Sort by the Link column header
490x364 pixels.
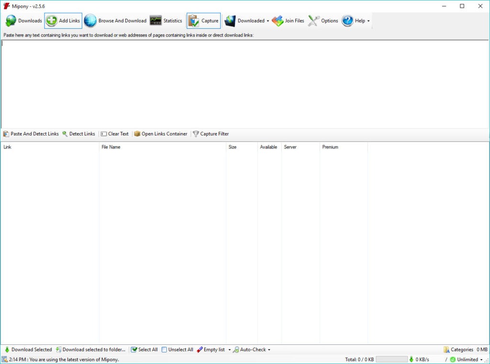click(x=50, y=147)
